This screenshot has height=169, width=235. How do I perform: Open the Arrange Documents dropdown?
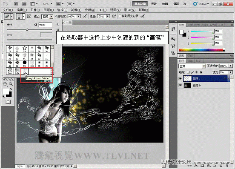click(x=60, y=4)
